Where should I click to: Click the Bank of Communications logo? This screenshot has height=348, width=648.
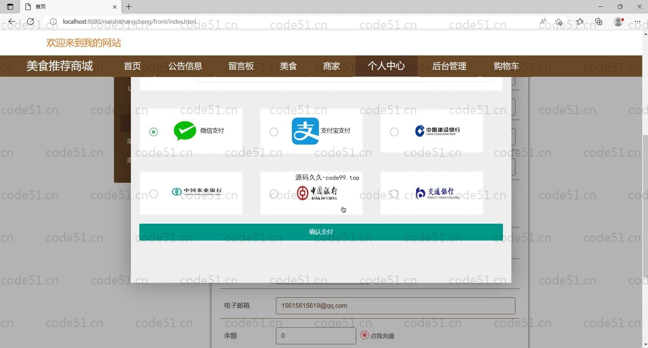point(437,193)
